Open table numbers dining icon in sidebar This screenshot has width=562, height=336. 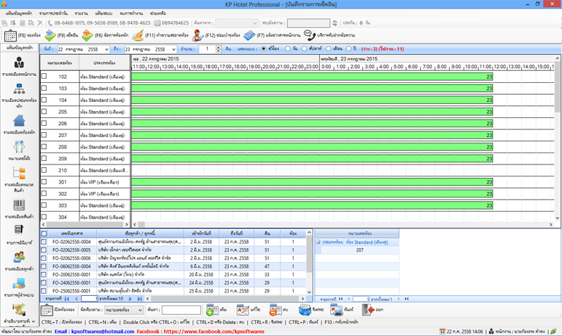pyautogui.click(x=19, y=147)
